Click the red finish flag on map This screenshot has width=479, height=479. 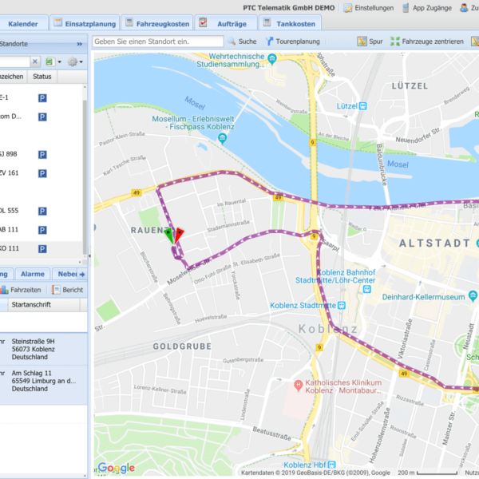pos(180,233)
